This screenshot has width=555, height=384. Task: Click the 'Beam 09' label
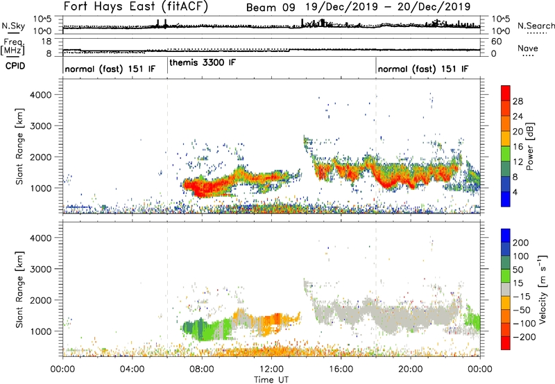271,8
